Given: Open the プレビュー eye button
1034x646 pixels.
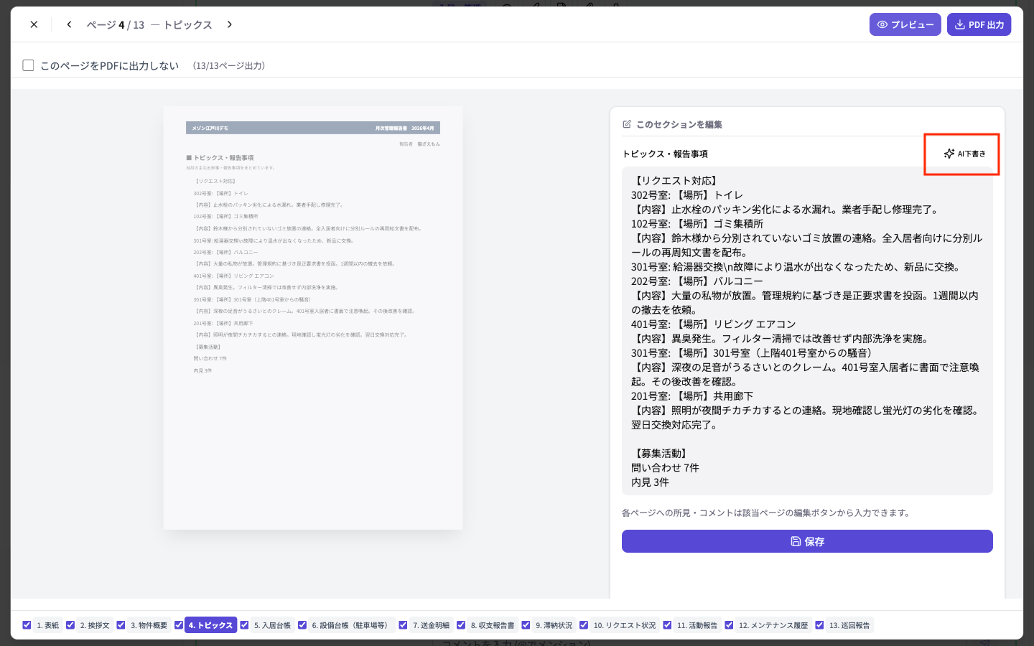Looking at the screenshot, I should click(x=905, y=24).
